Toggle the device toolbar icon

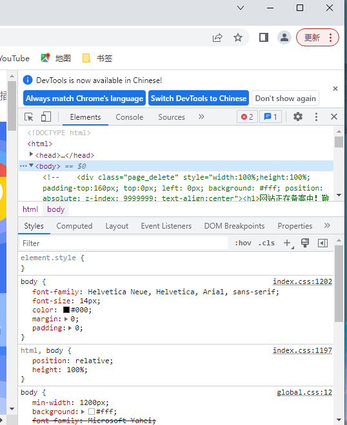[46, 117]
